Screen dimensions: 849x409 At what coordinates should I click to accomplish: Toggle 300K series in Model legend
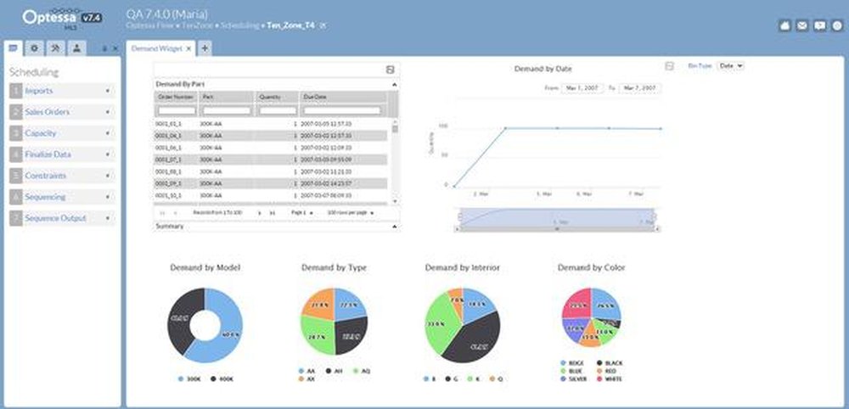190,378
